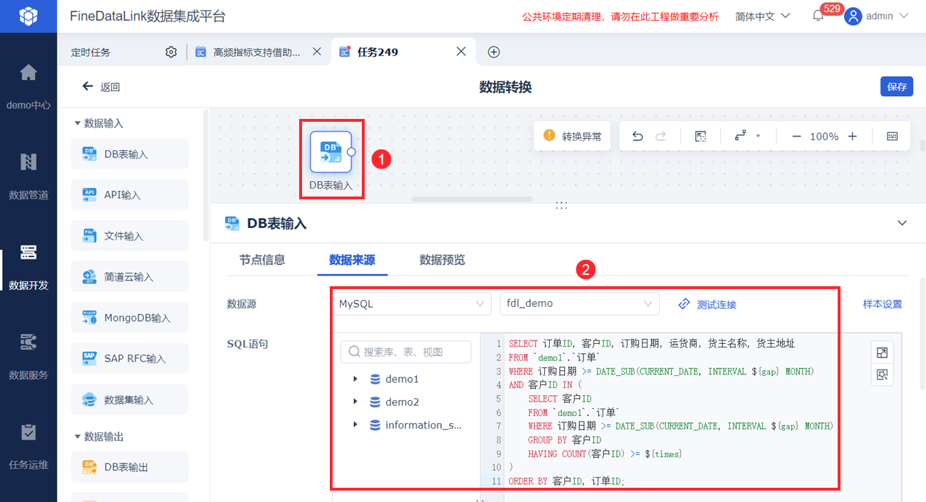Click the keyboard shortcuts icon in toolbar

(893, 136)
